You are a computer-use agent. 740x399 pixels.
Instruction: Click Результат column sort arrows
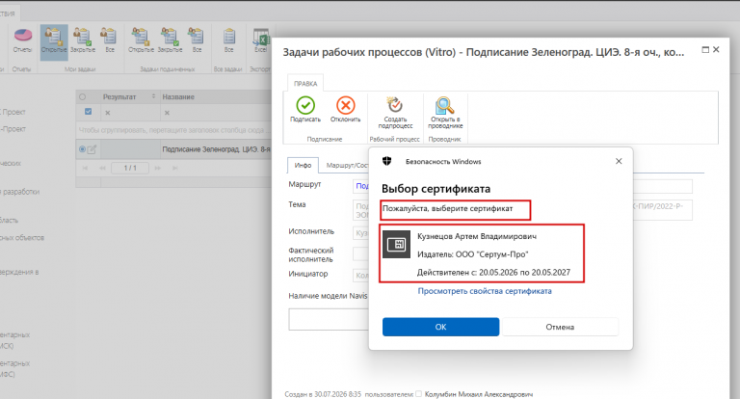pos(153,96)
